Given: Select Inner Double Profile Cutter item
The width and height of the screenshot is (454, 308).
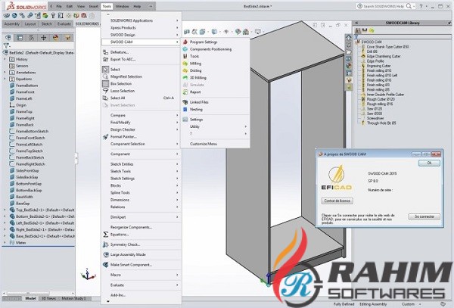Looking at the screenshot, I should point(385,95).
